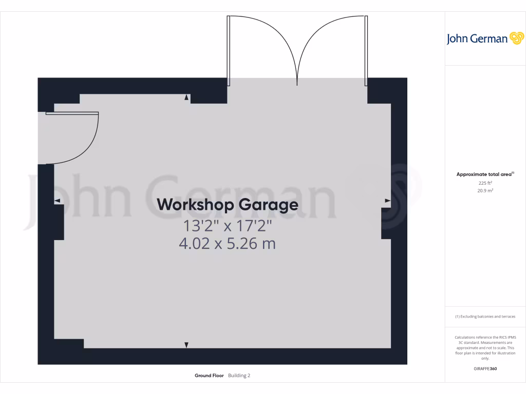The height and width of the screenshot is (394, 526).
Task: Select the 20.9 m² area value
Action: pos(485,190)
